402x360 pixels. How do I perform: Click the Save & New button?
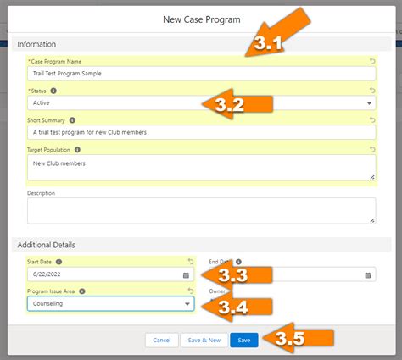tap(204, 341)
